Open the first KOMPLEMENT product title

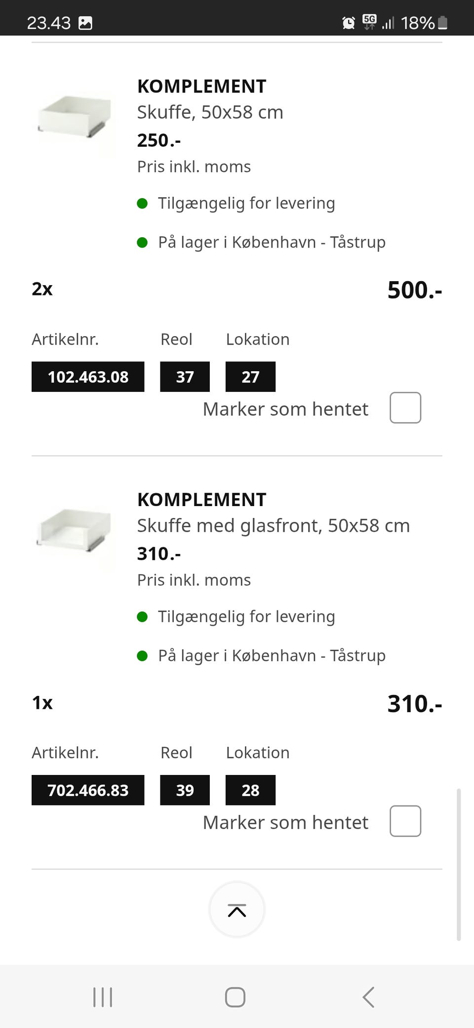[201, 86]
